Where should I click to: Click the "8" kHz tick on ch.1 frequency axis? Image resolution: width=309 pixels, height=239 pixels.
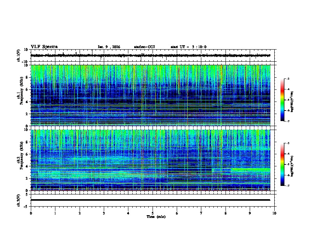(27, 77)
